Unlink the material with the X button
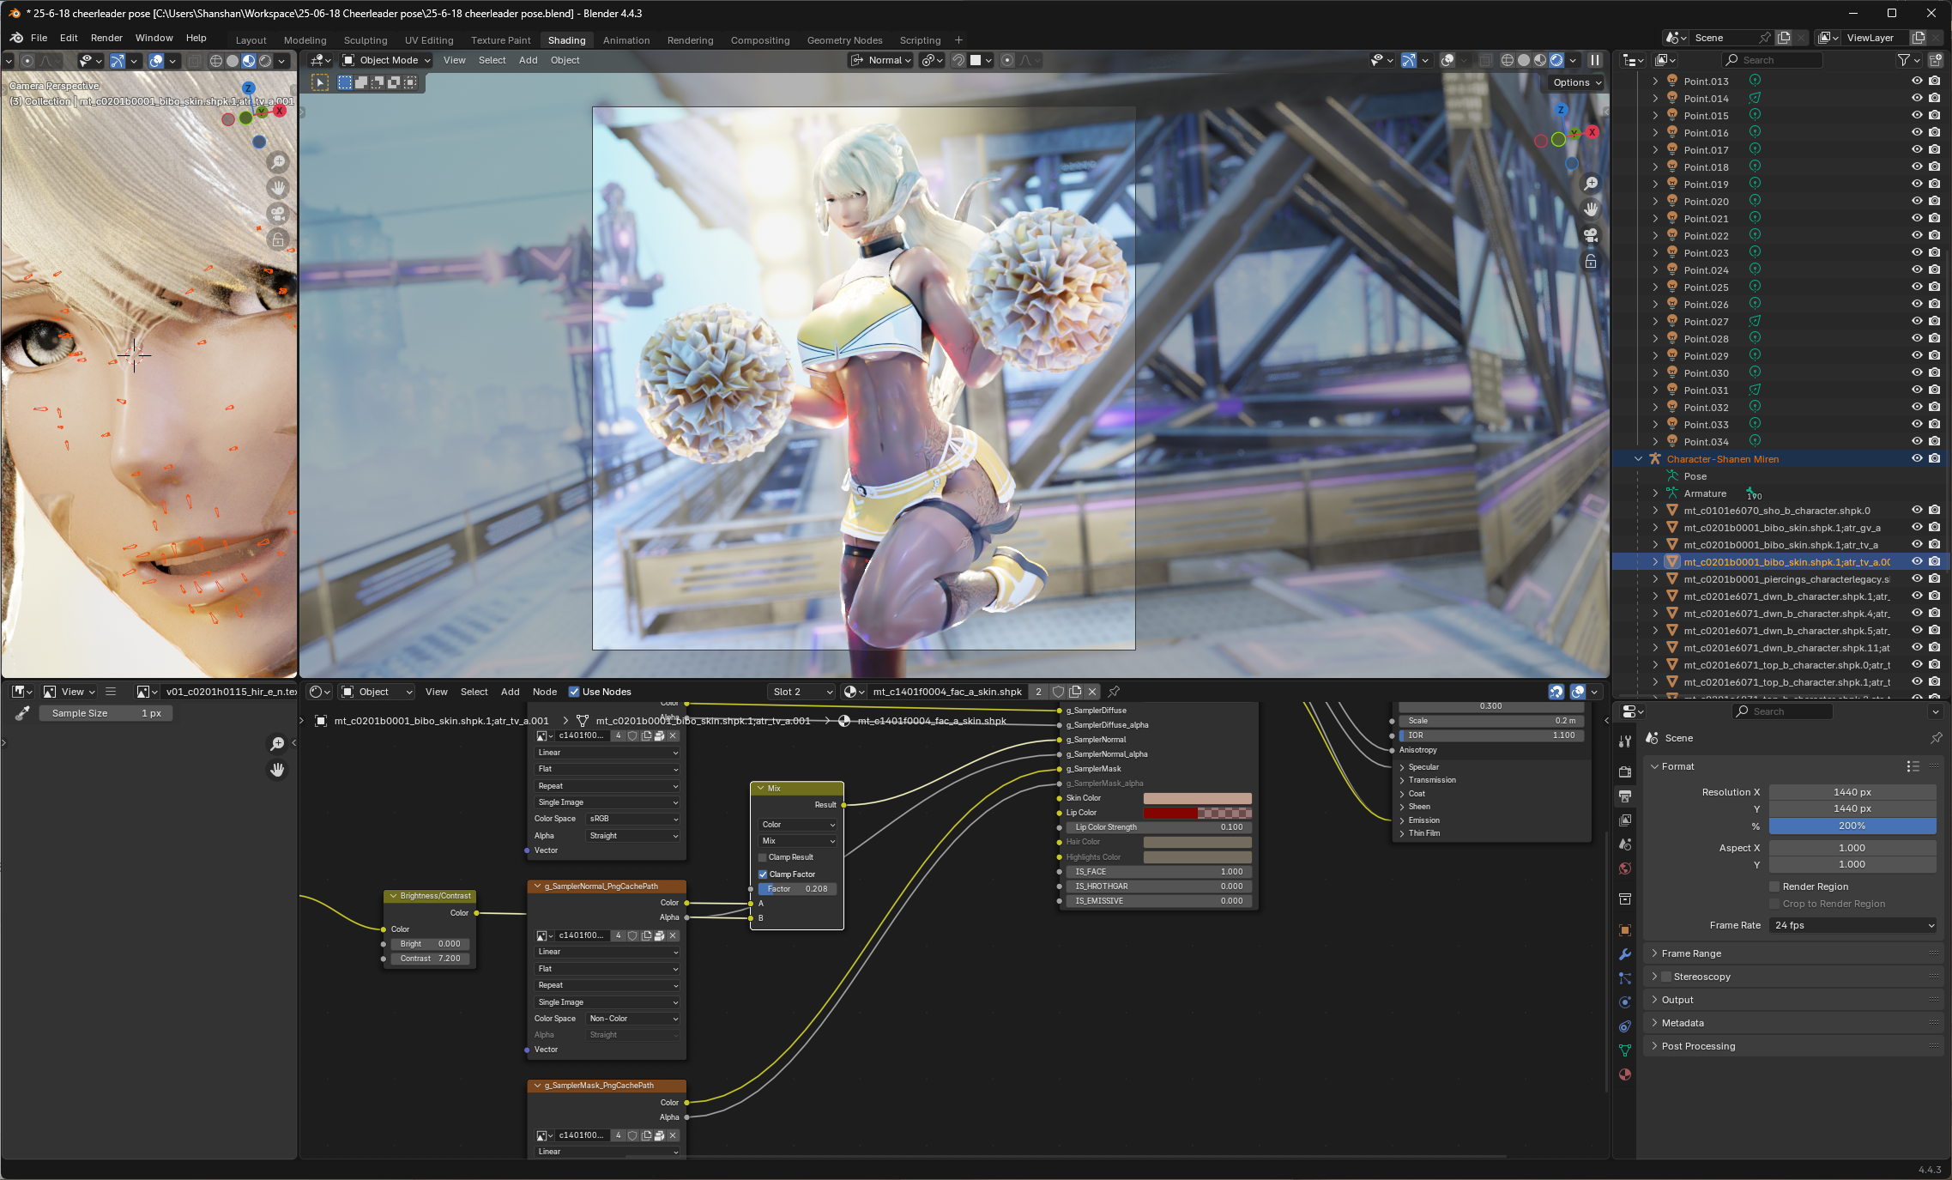The image size is (1952, 1180). coord(1091,692)
